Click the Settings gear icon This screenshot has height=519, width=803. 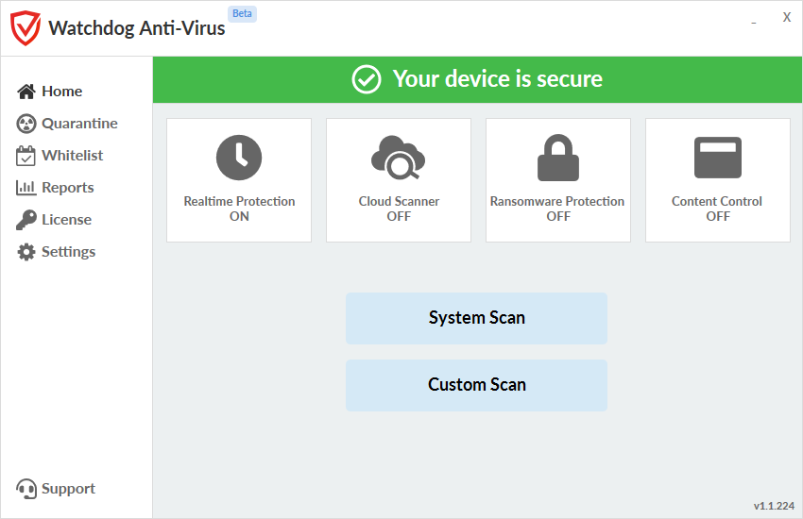pos(26,252)
